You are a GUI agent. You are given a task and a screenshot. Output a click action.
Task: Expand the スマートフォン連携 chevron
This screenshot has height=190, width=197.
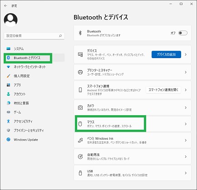pyautogui.click(x=186, y=90)
